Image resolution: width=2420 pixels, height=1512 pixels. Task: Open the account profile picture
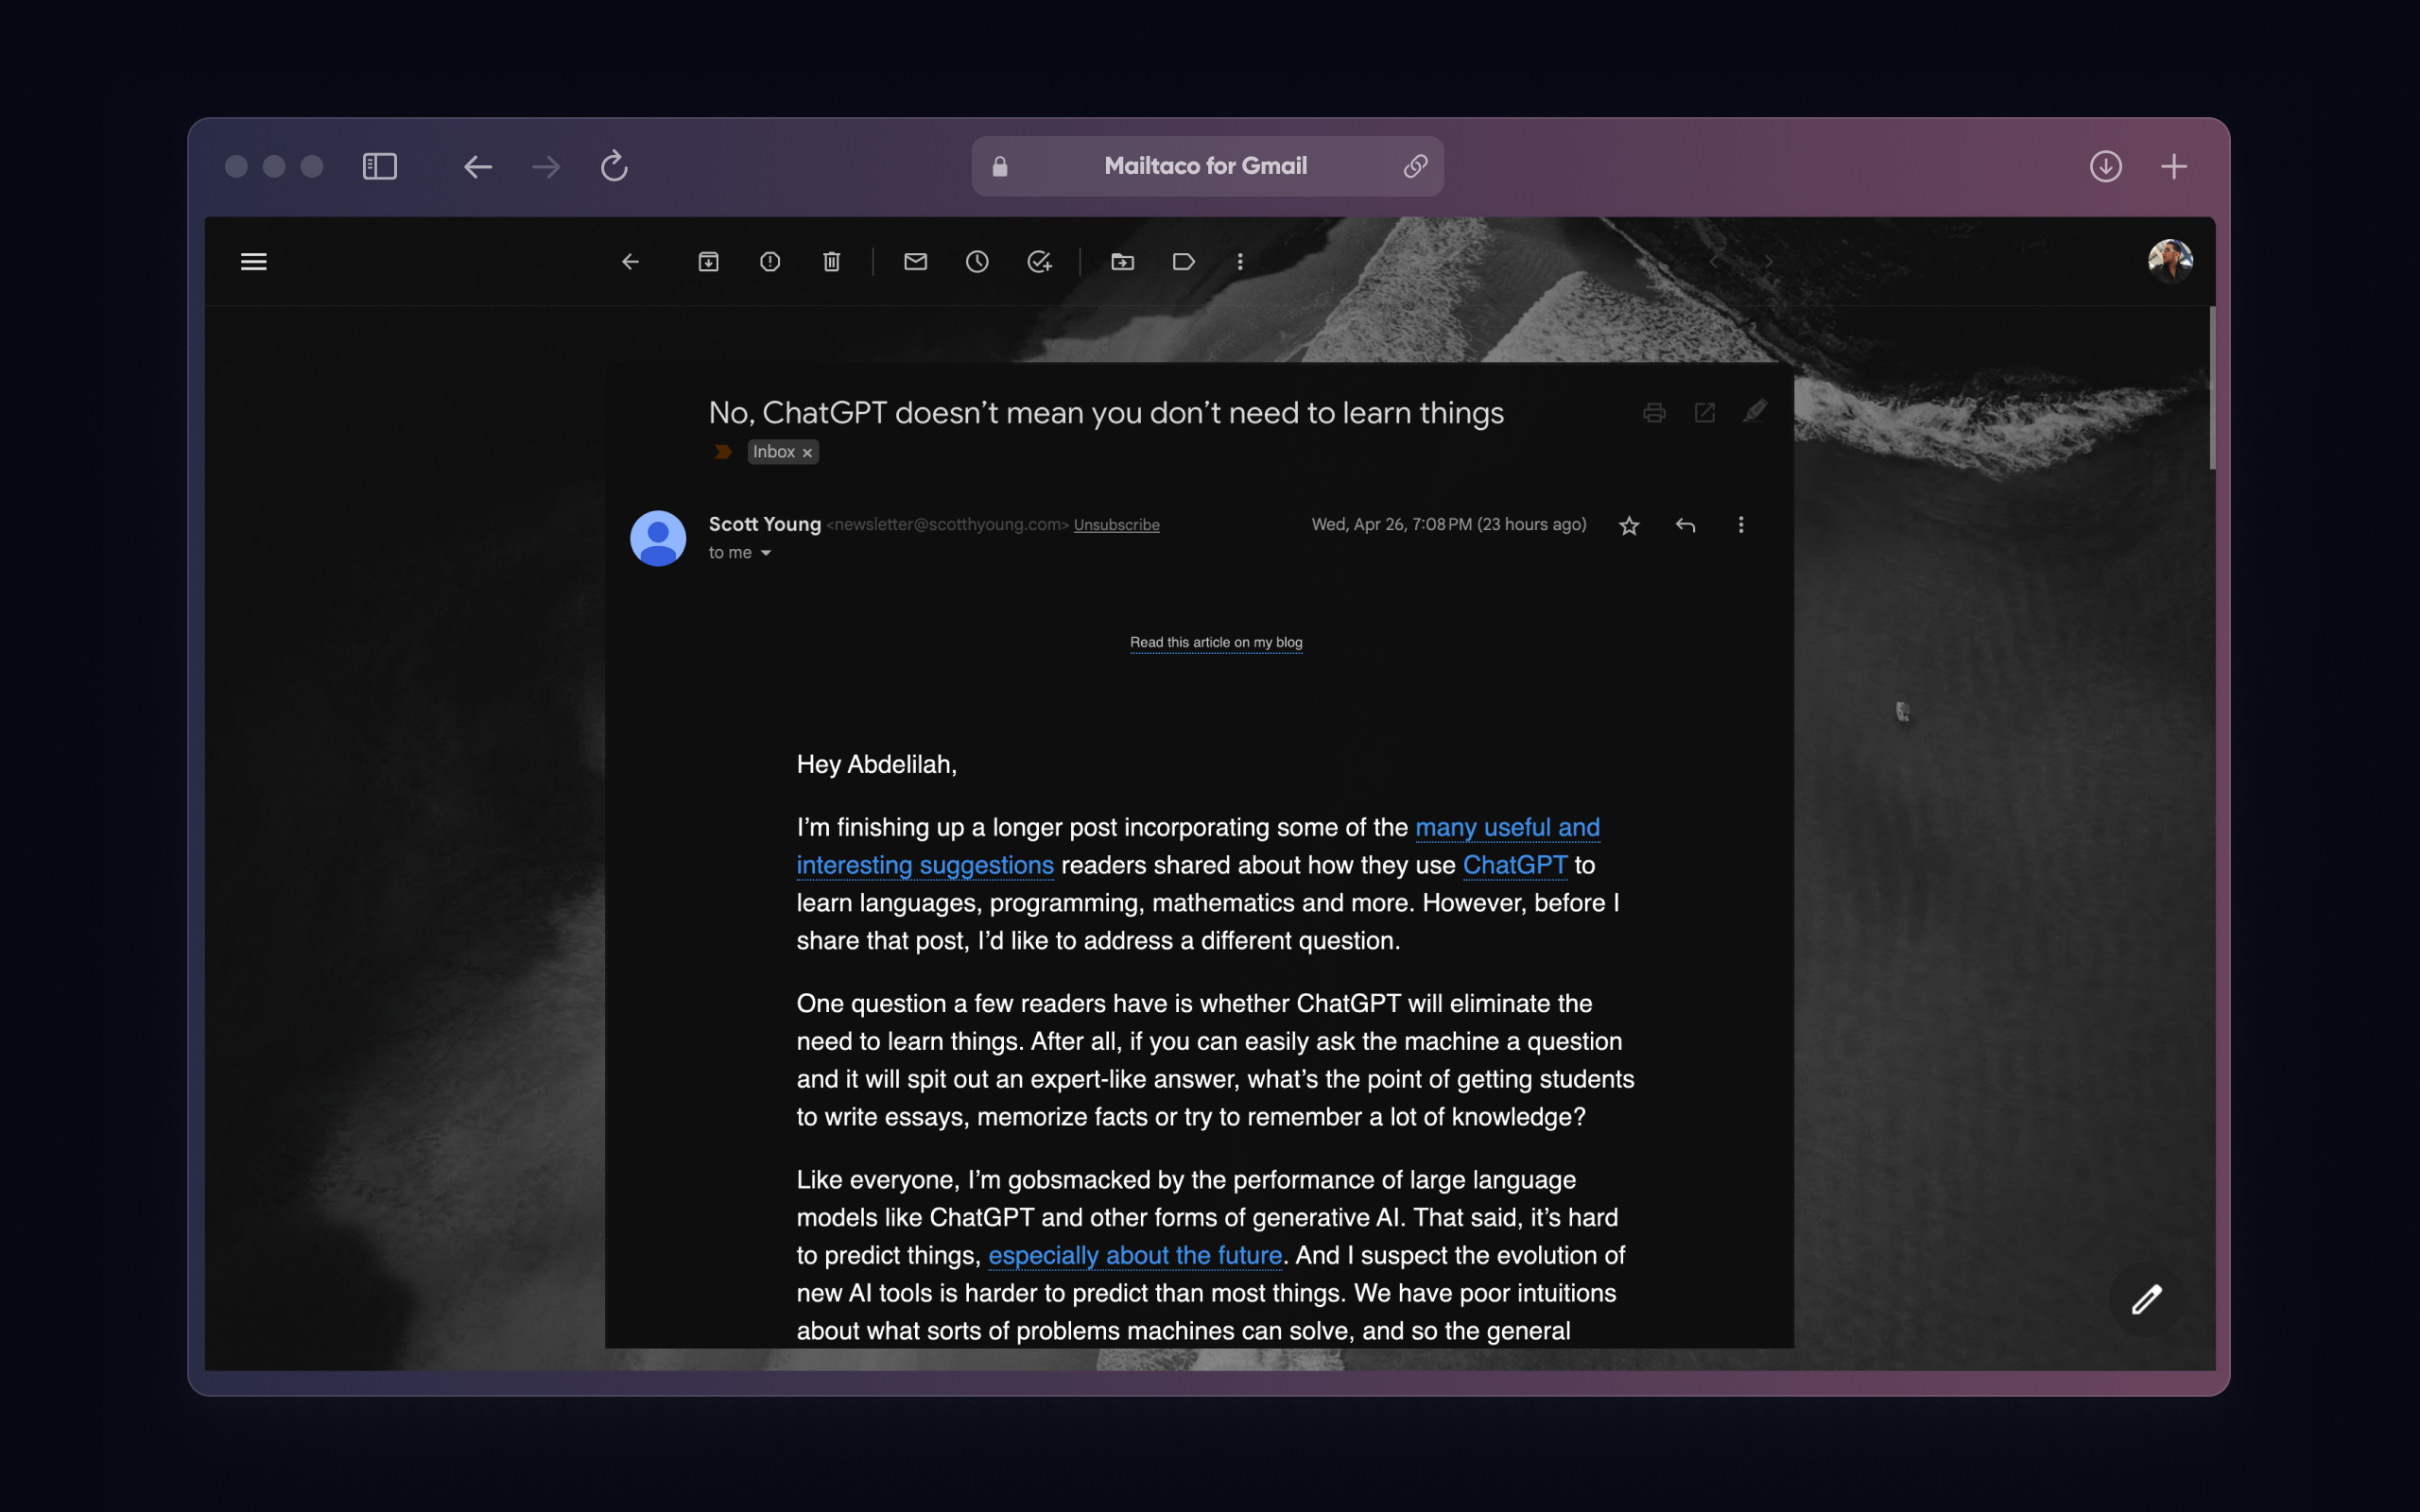[2170, 262]
